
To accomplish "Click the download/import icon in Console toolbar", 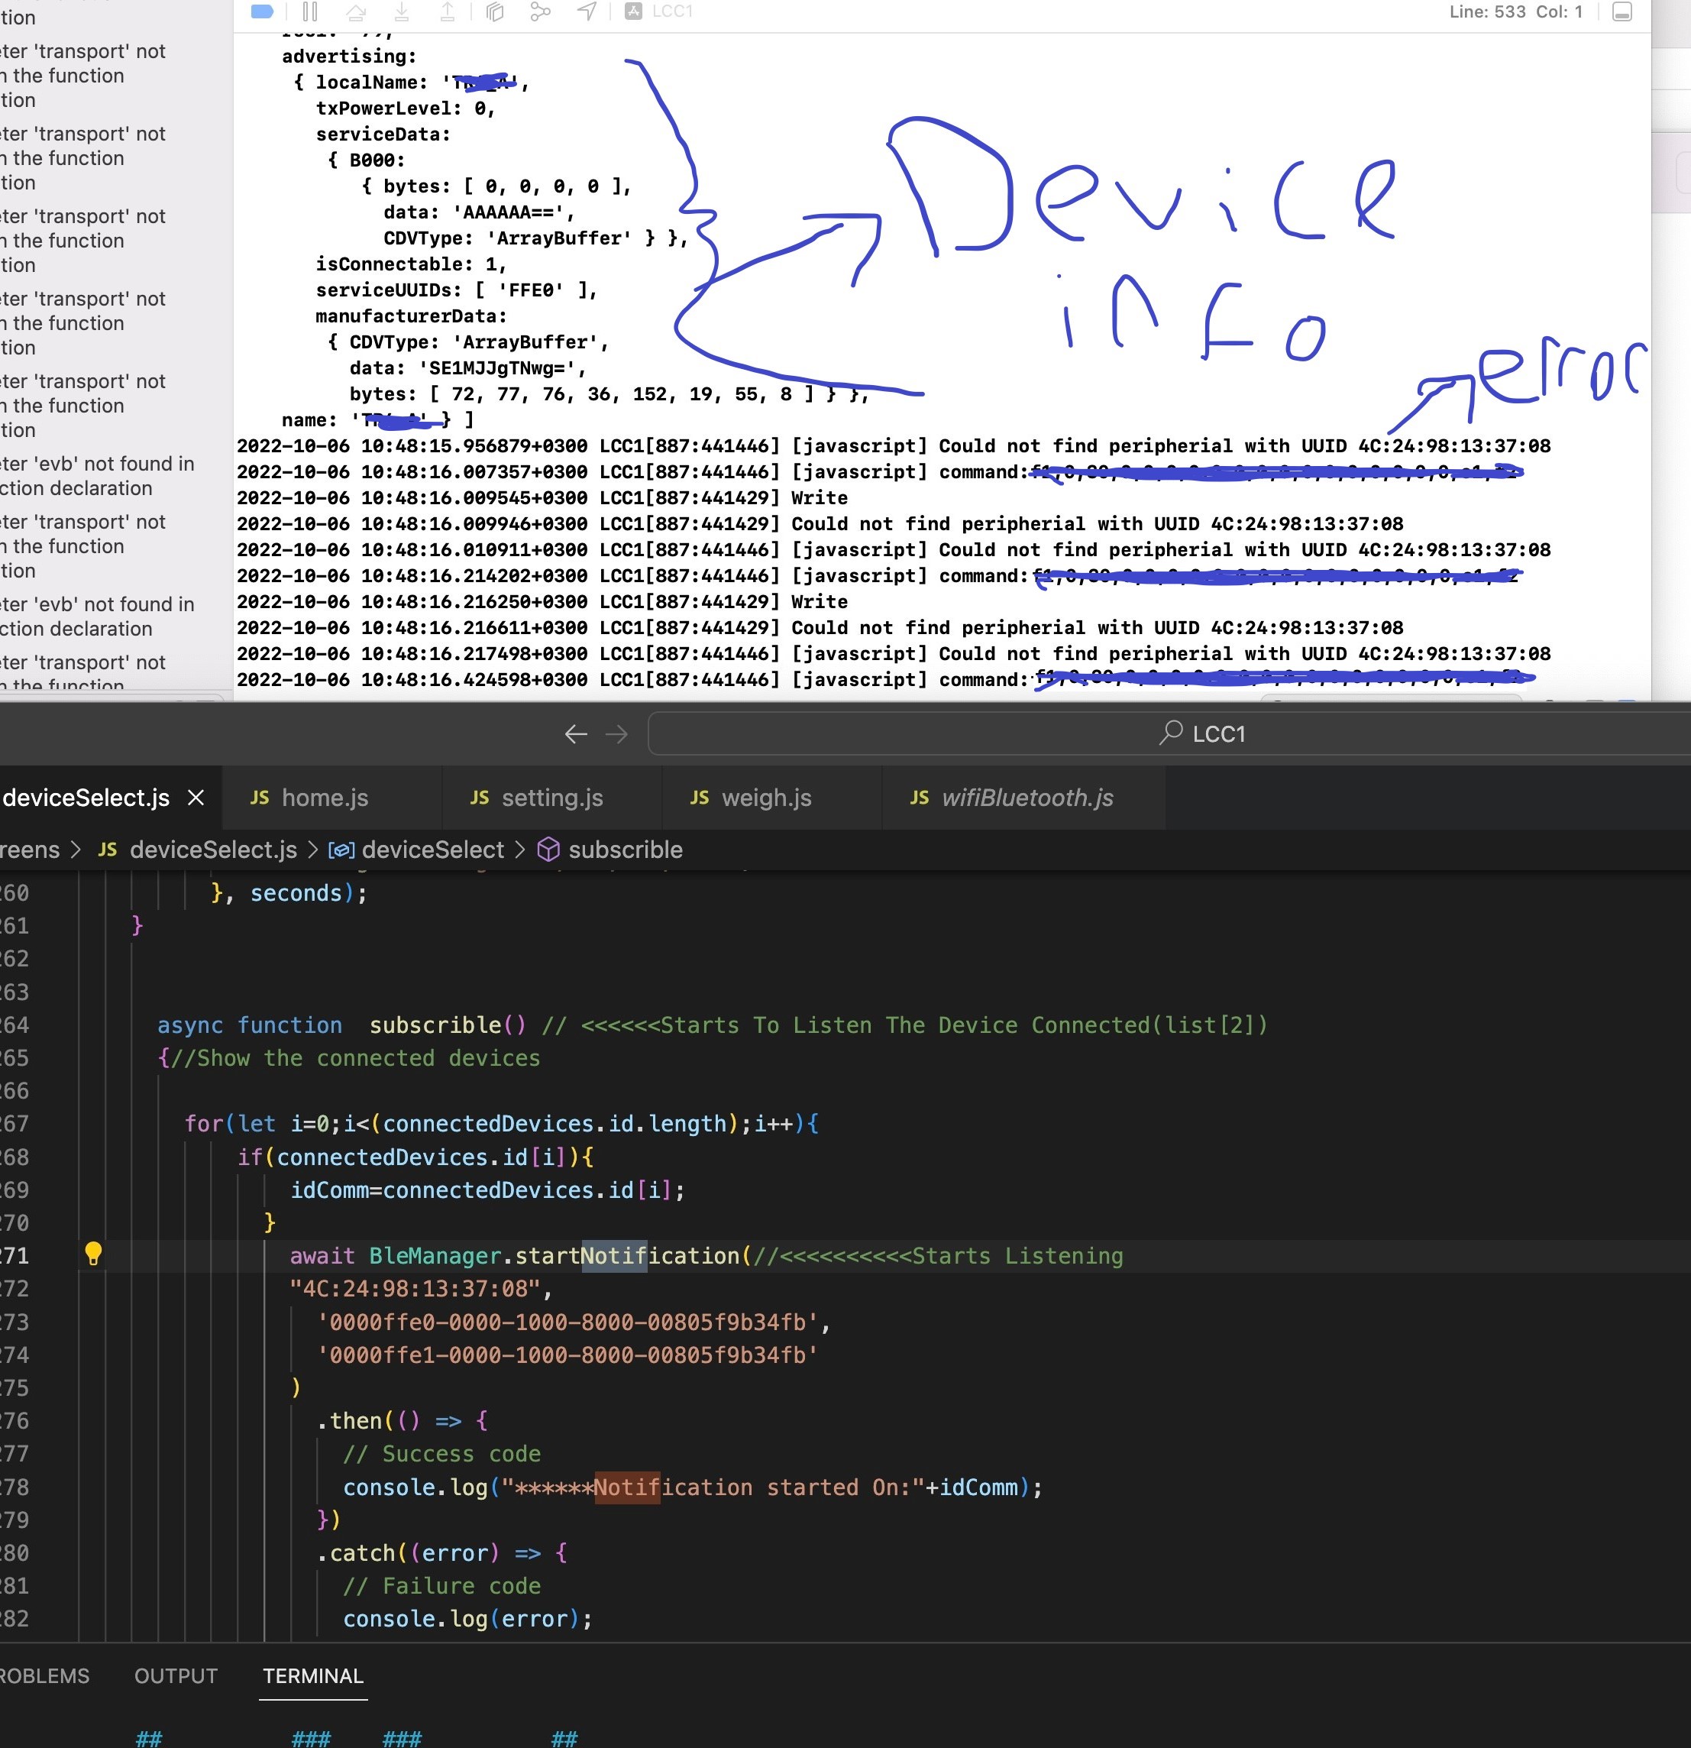I will (402, 12).
